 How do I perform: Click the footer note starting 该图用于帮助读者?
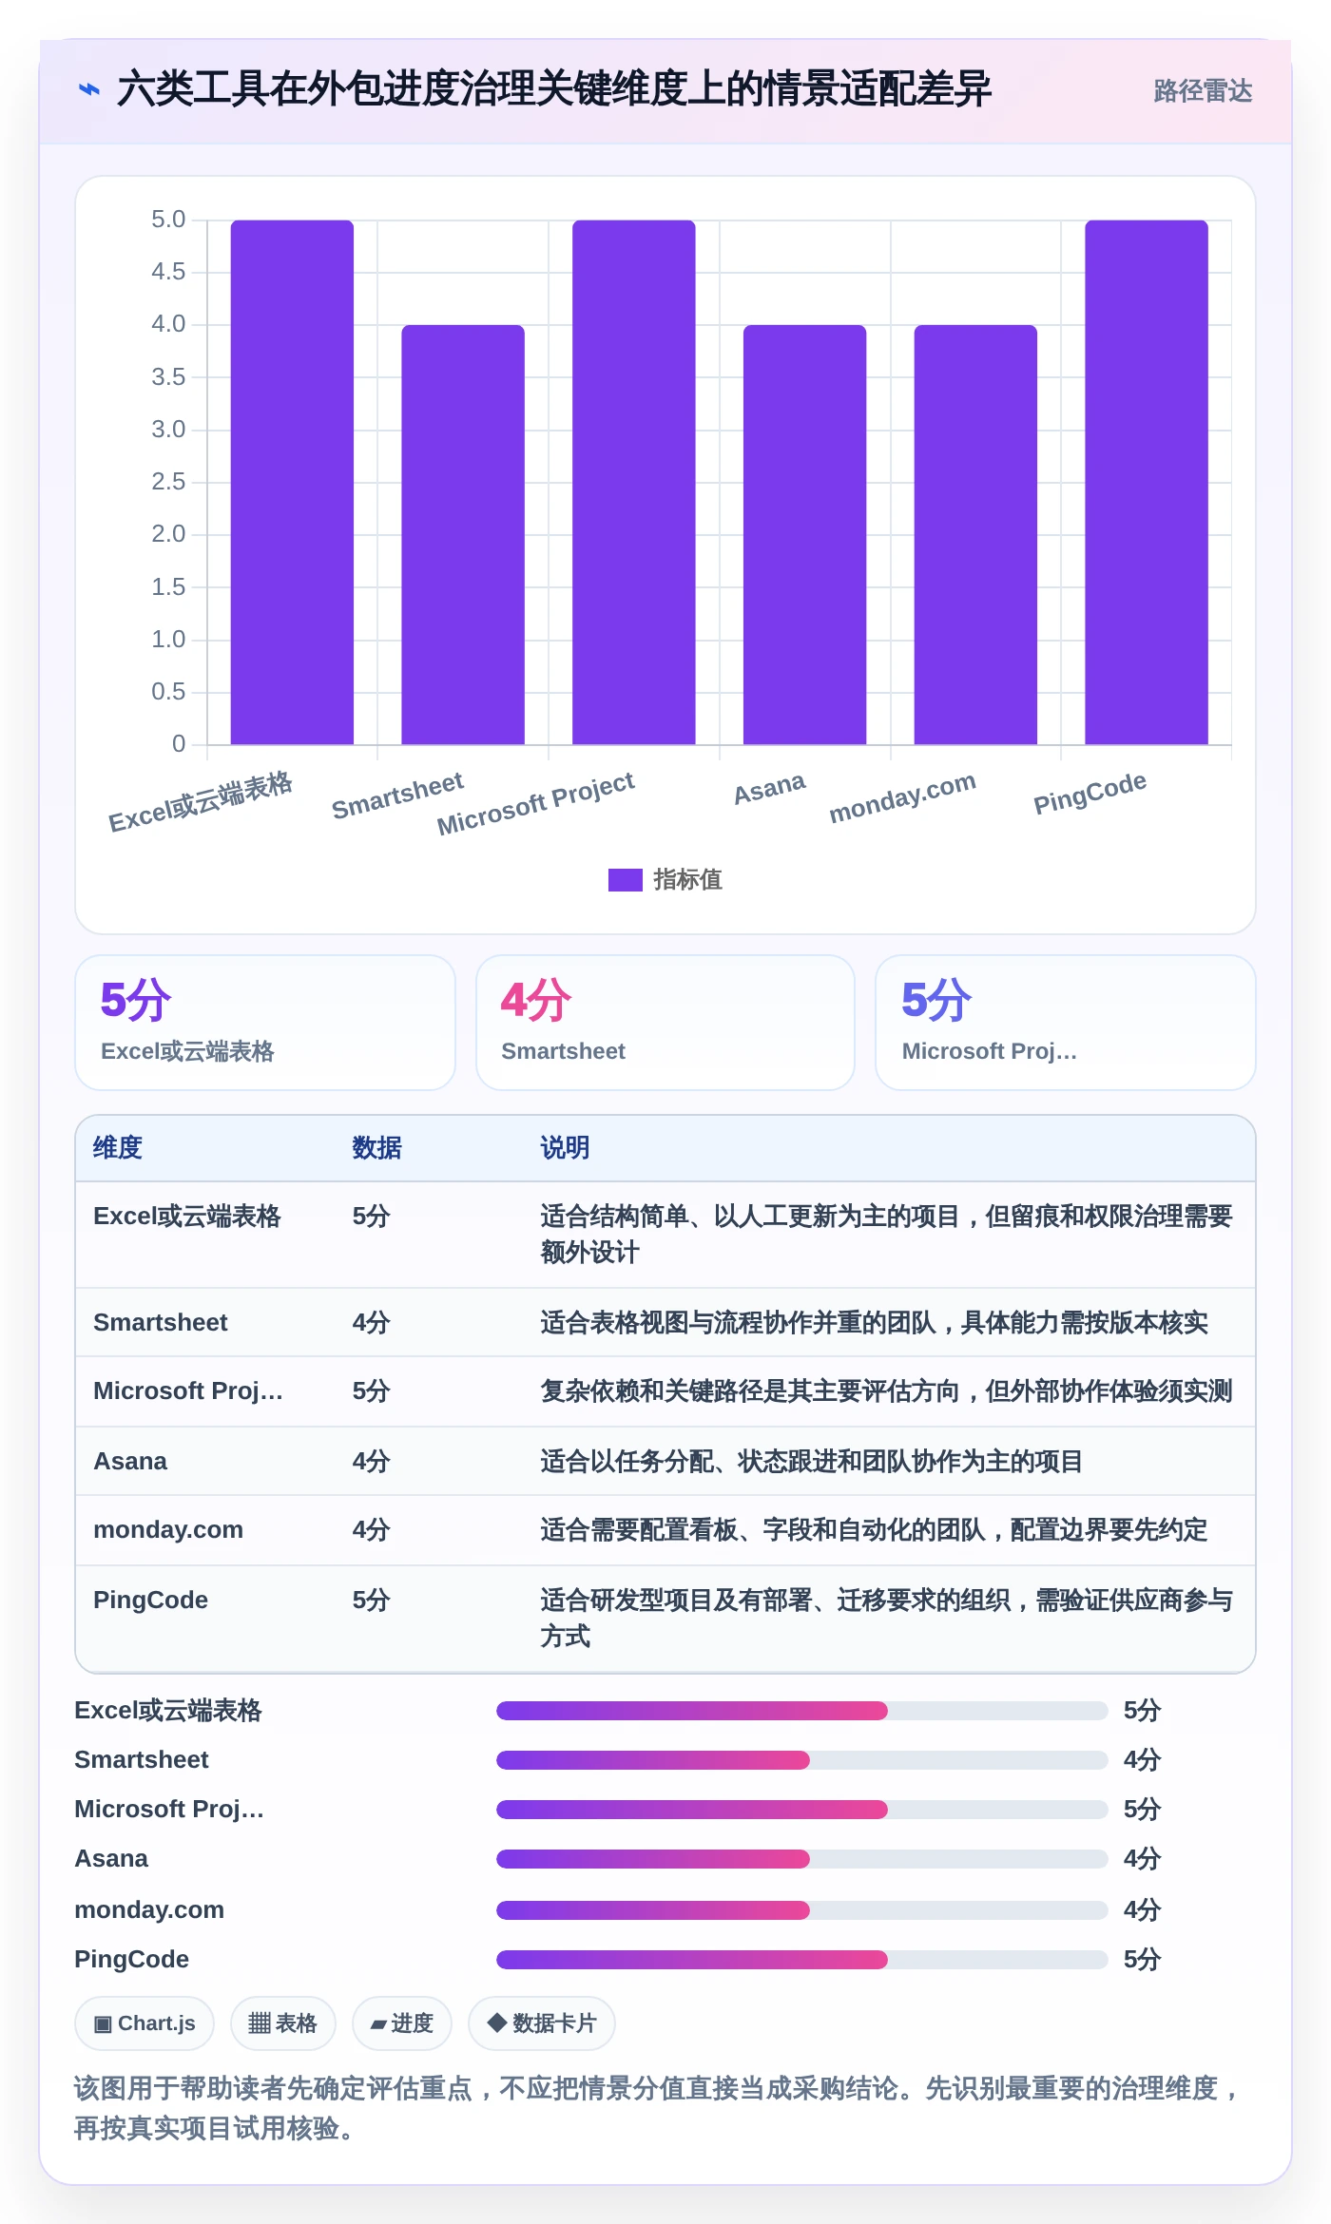[x=658, y=2108]
